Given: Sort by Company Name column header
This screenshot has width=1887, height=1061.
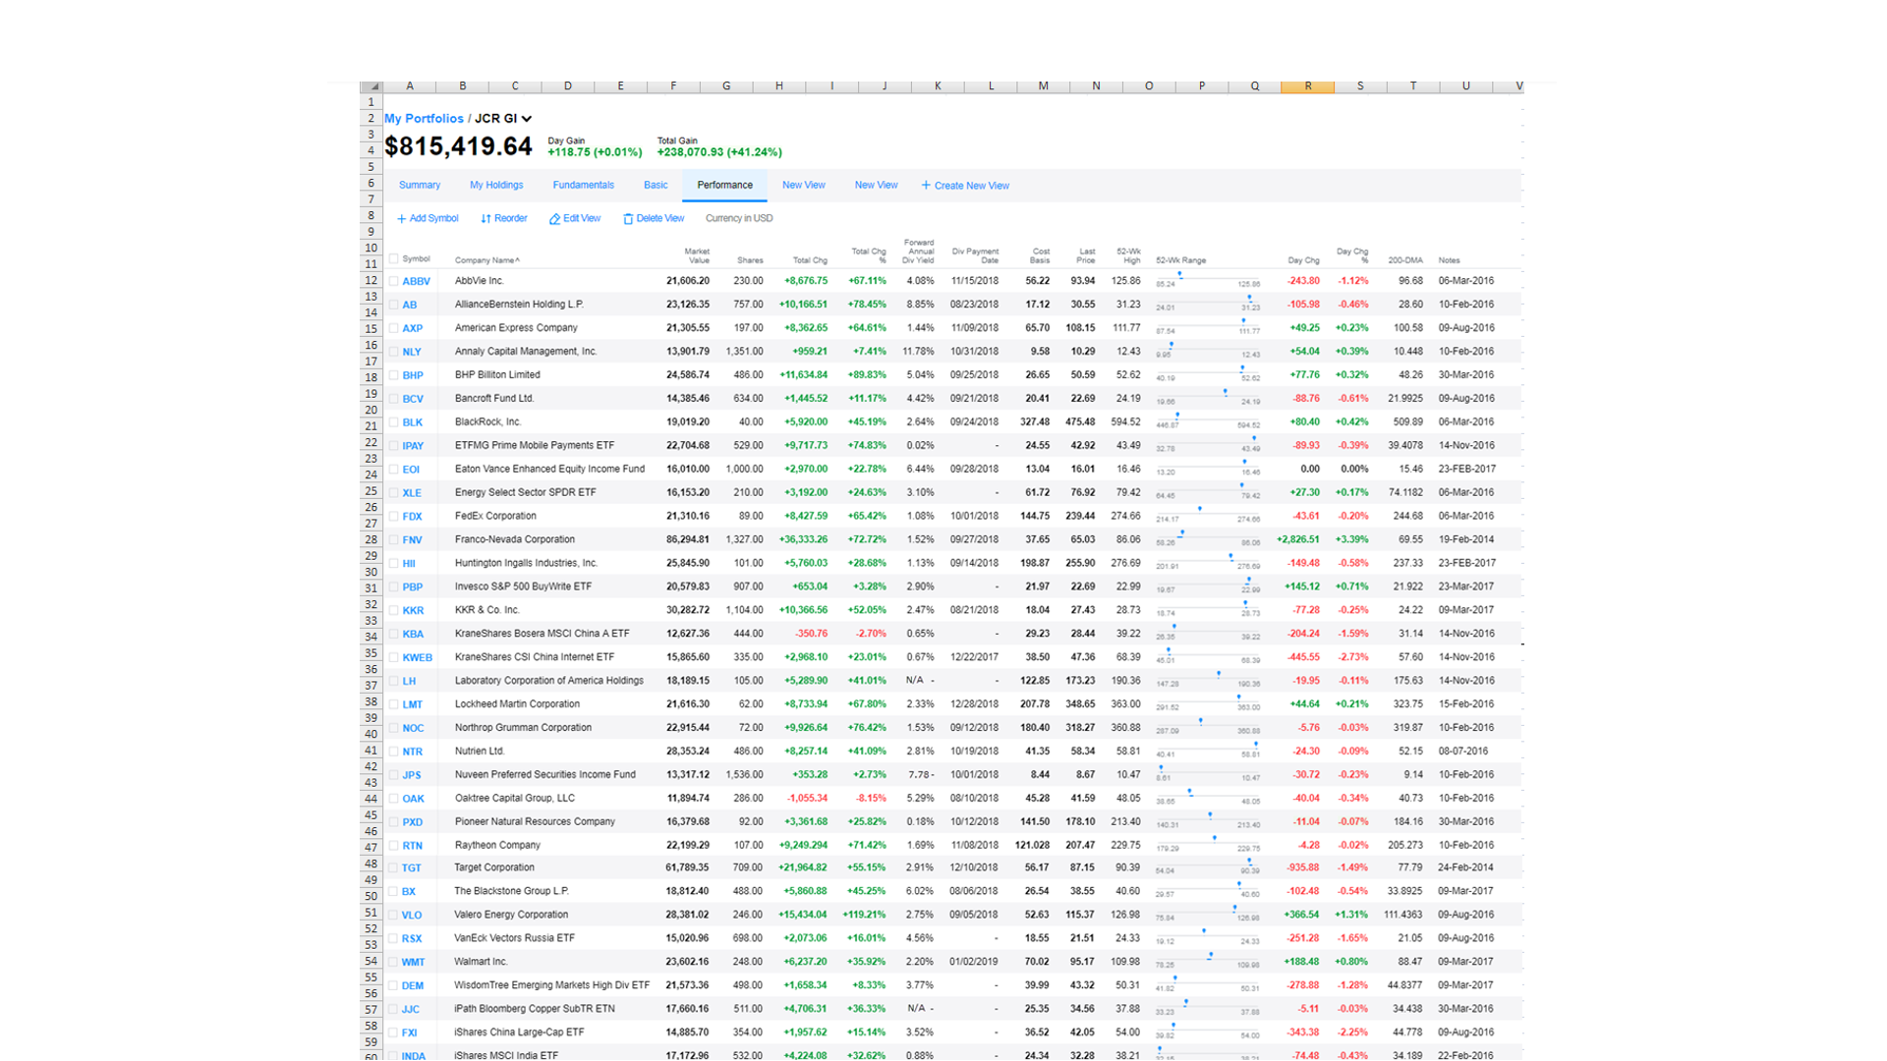Looking at the screenshot, I should (x=487, y=260).
